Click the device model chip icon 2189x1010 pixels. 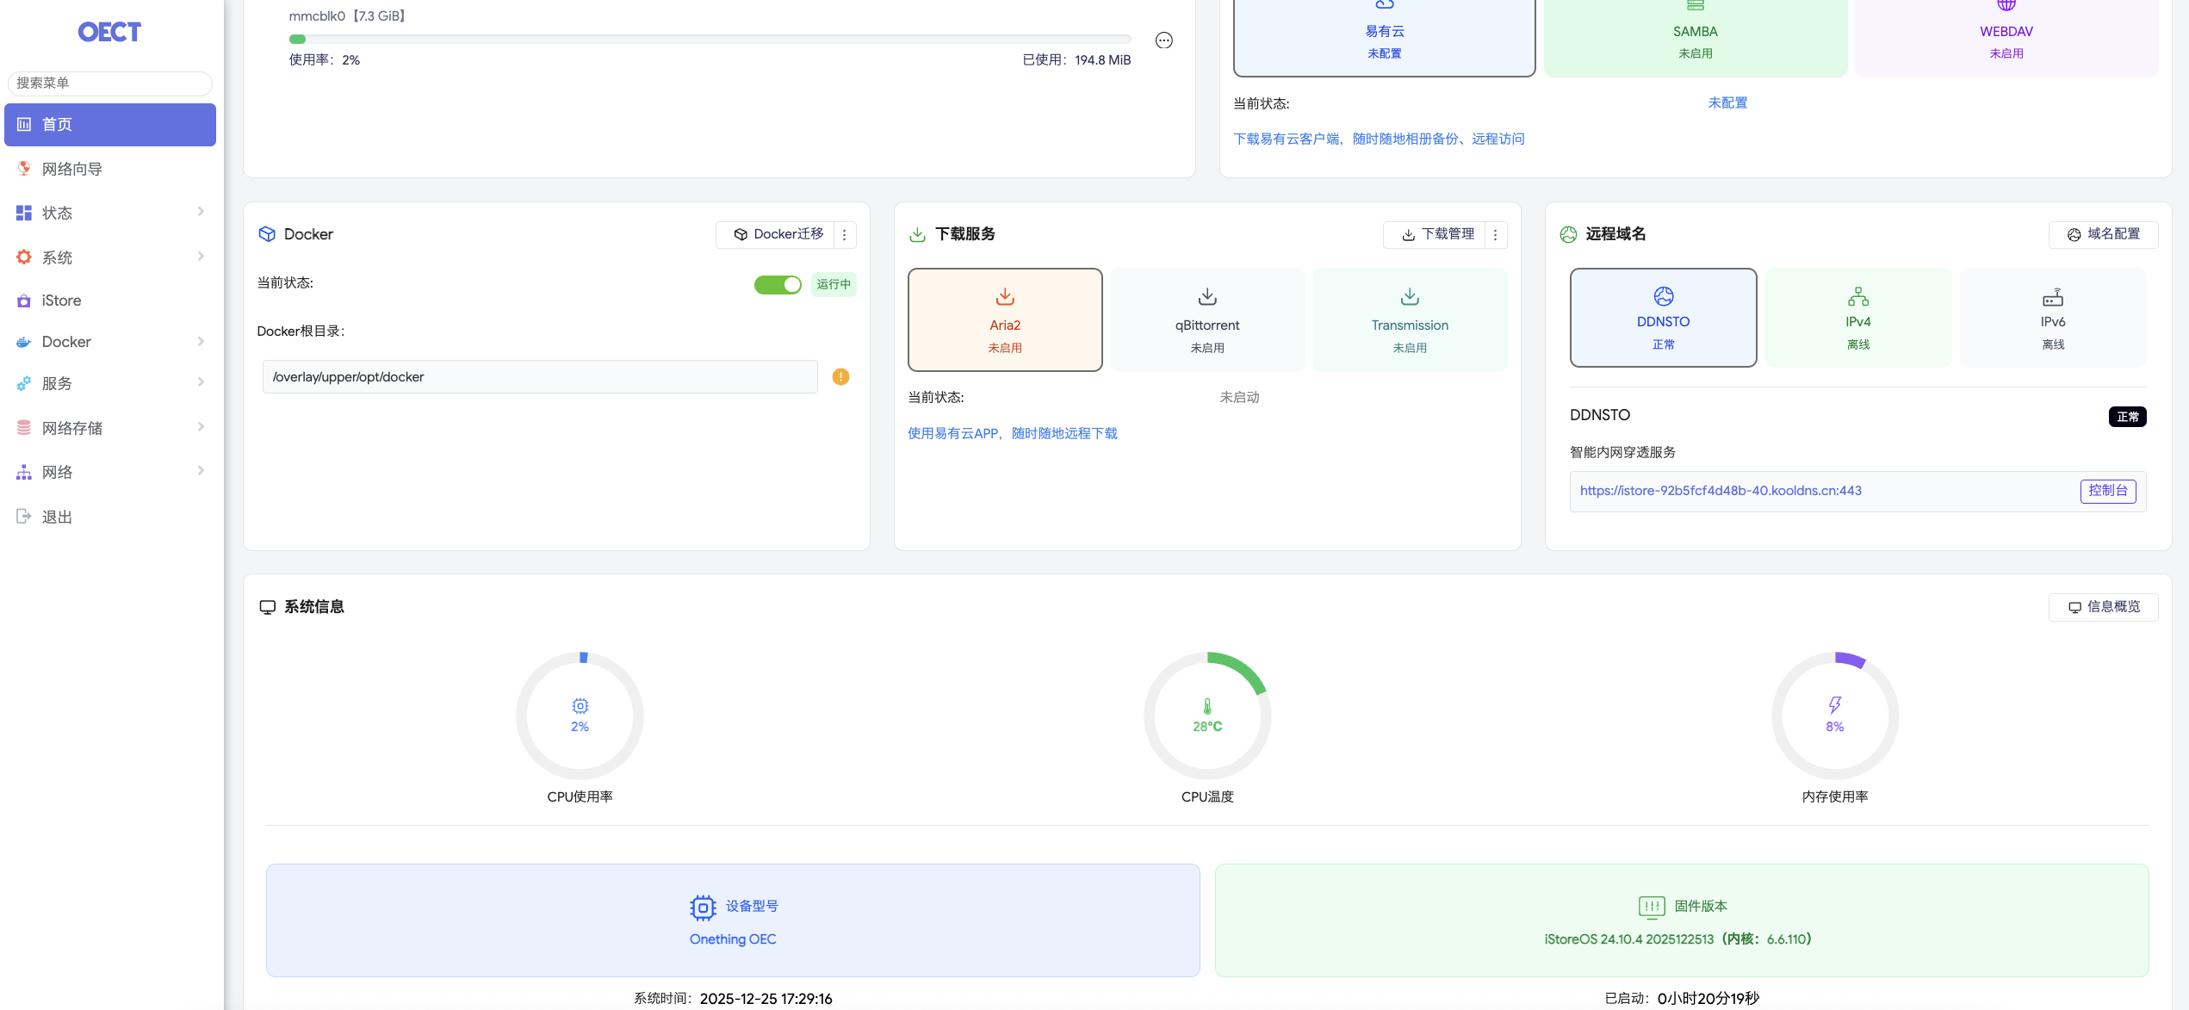(x=703, y=908)
